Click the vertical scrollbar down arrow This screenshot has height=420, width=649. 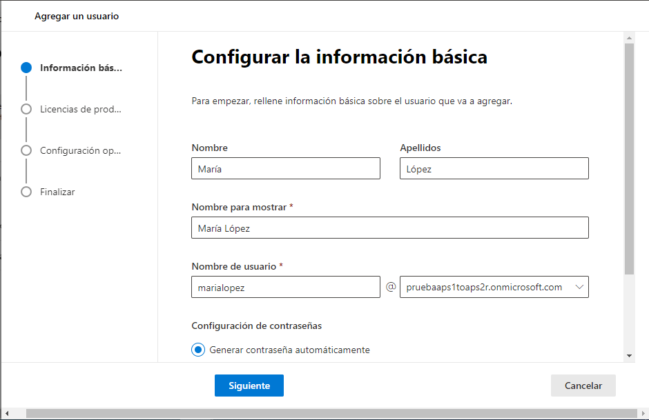coord(629,355)
